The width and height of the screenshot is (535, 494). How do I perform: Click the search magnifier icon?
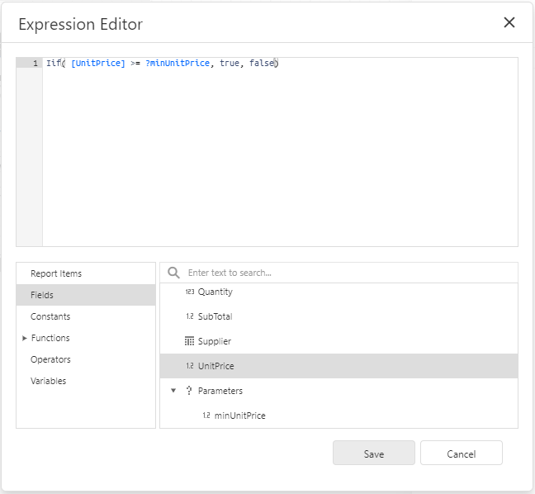coord(173,273)
